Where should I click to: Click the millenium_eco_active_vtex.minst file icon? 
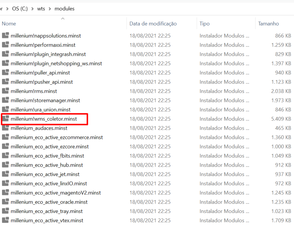point(5,220)
